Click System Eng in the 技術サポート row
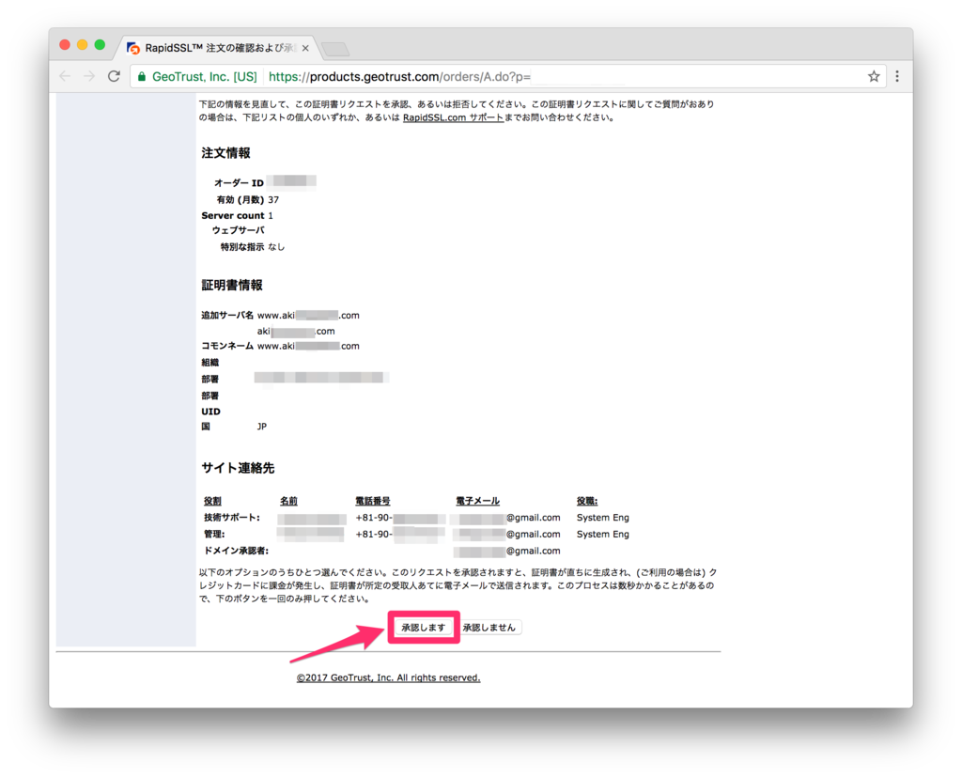The height and width of the screenshot is (778, 962). point(602,517)
